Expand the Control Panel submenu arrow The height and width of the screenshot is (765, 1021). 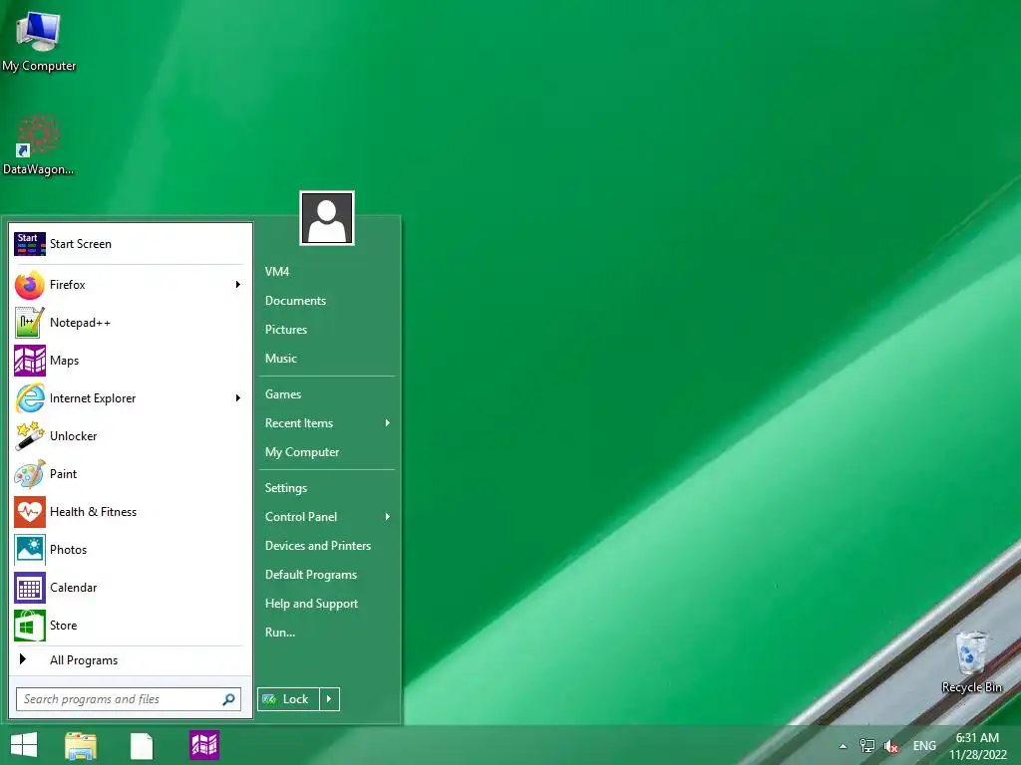pyautogui.click(x=388, y=517)
